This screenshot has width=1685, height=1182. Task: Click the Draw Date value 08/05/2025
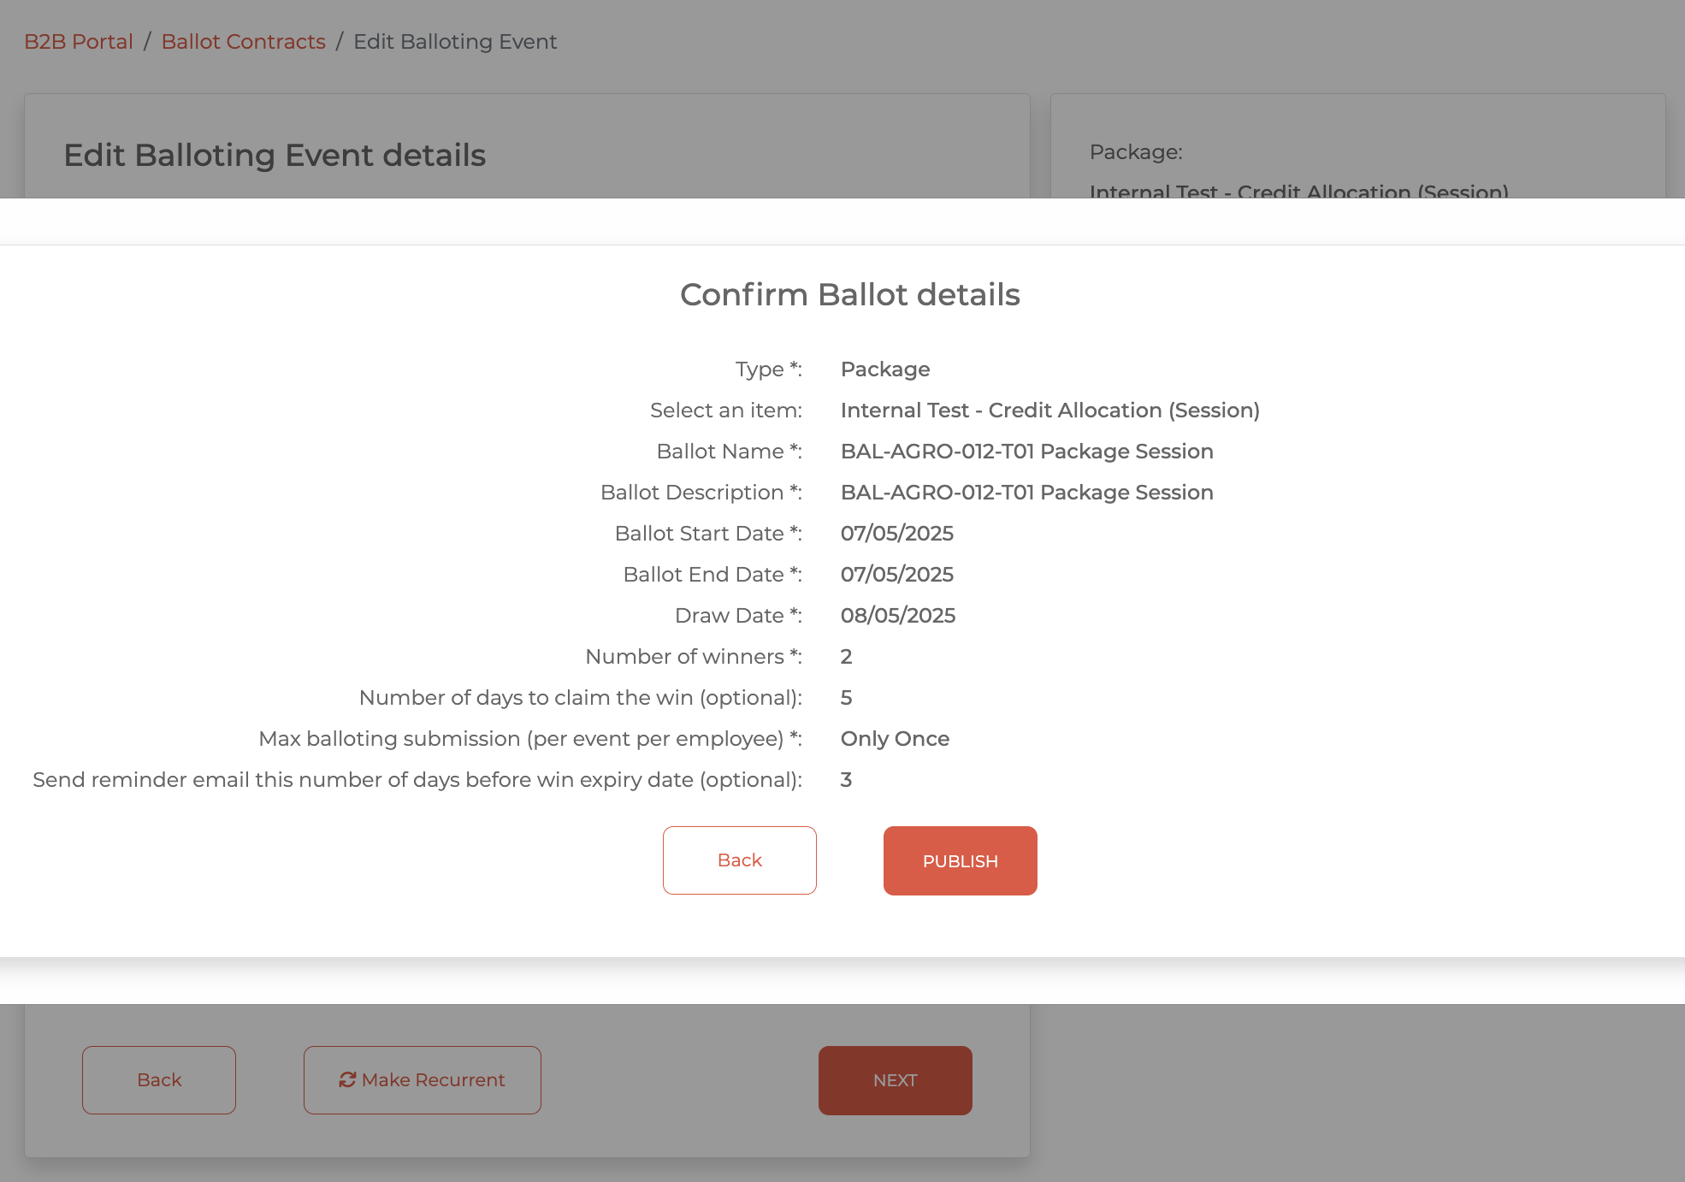(897, 616)
